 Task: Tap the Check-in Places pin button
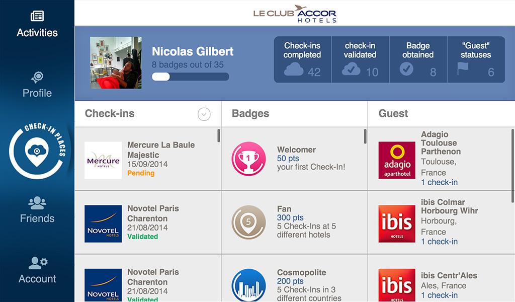37,151
